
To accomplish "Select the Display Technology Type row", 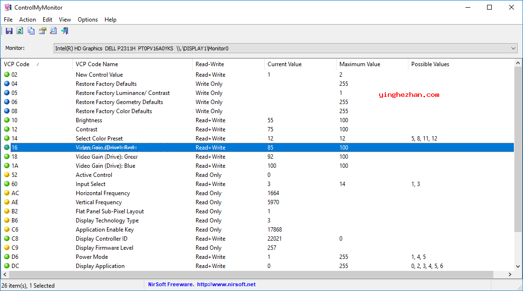I will click(x=257, y=220).
